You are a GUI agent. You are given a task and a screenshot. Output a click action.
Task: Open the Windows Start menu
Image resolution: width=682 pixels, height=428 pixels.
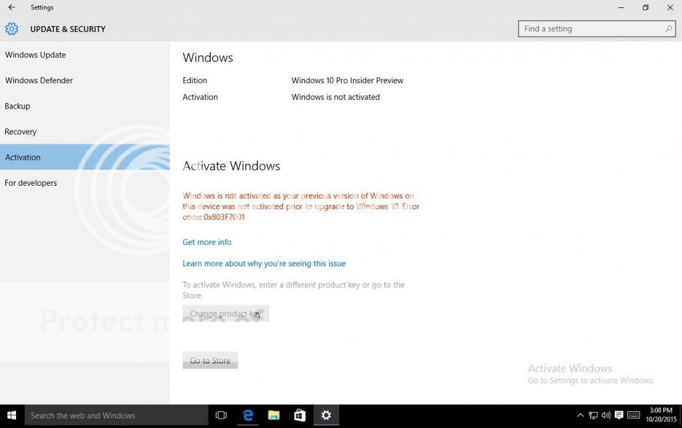tap(11, 415)
